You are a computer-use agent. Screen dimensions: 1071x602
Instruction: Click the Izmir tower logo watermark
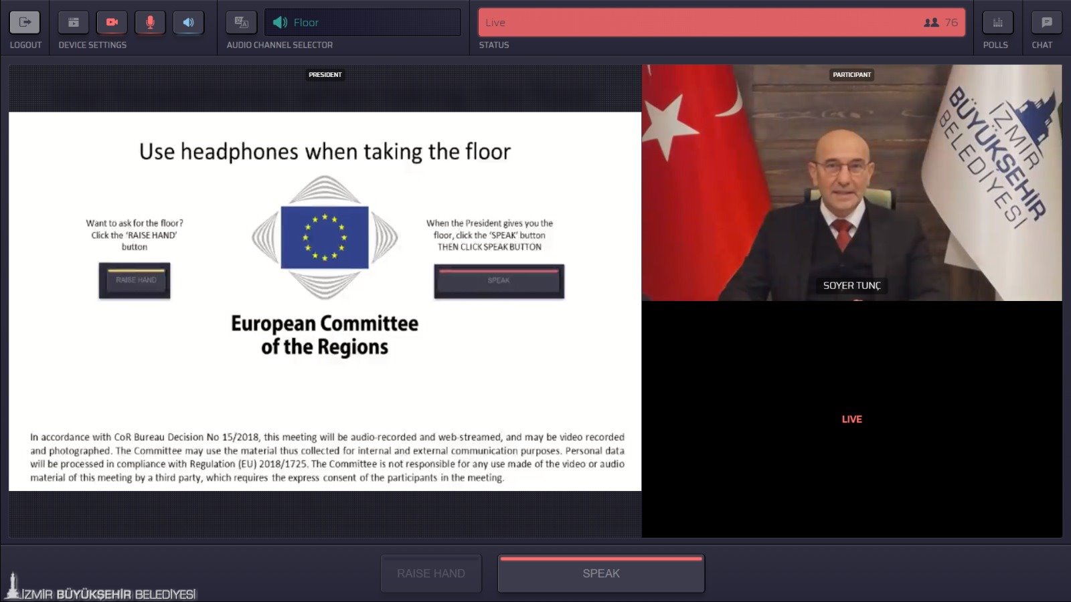pyautogui.click(x=12, y=586)
